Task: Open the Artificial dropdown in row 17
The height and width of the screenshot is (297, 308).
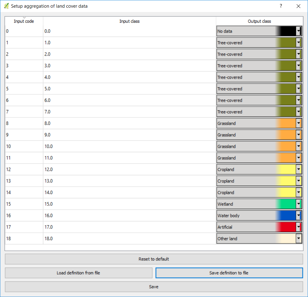Action: coord(298,227)
